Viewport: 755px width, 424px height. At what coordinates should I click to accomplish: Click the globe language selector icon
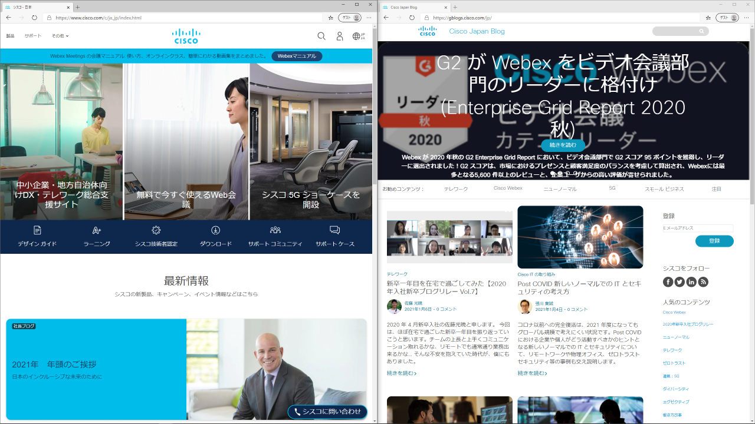[357, 36]
